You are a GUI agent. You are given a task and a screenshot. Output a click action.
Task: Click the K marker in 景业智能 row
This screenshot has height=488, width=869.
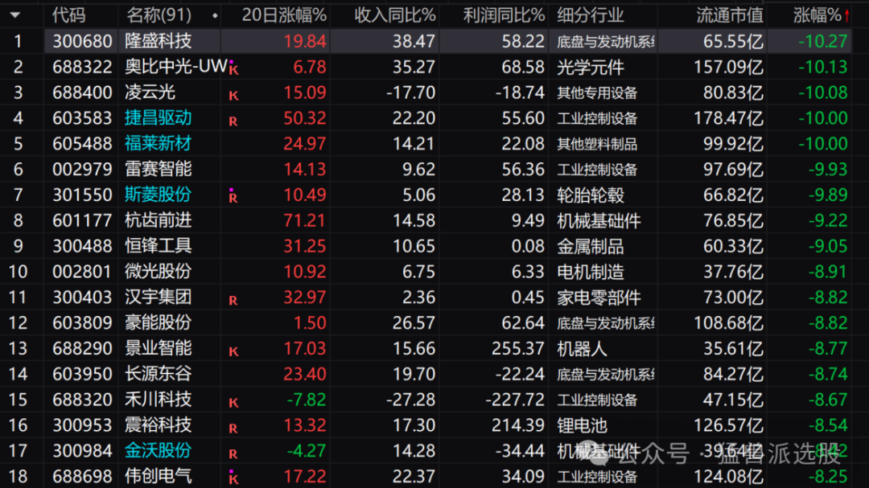pos(234,351)
